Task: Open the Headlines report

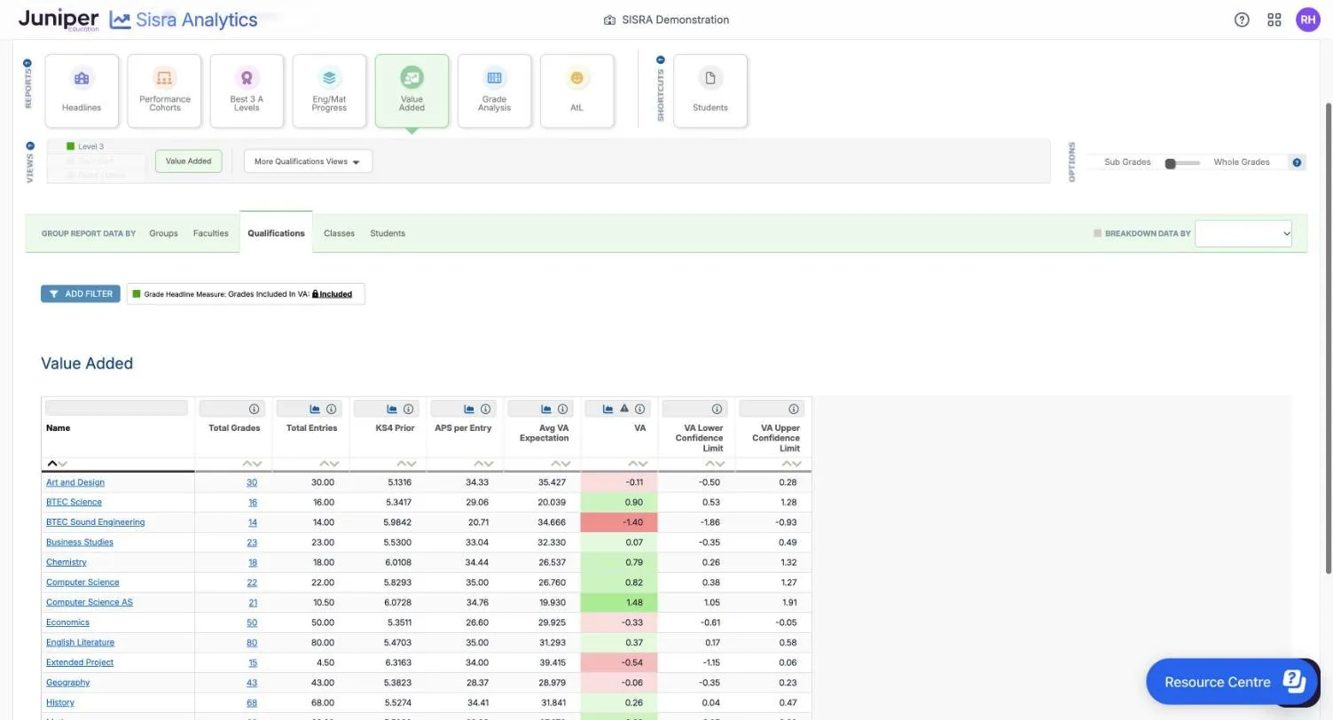Action: 82,90
